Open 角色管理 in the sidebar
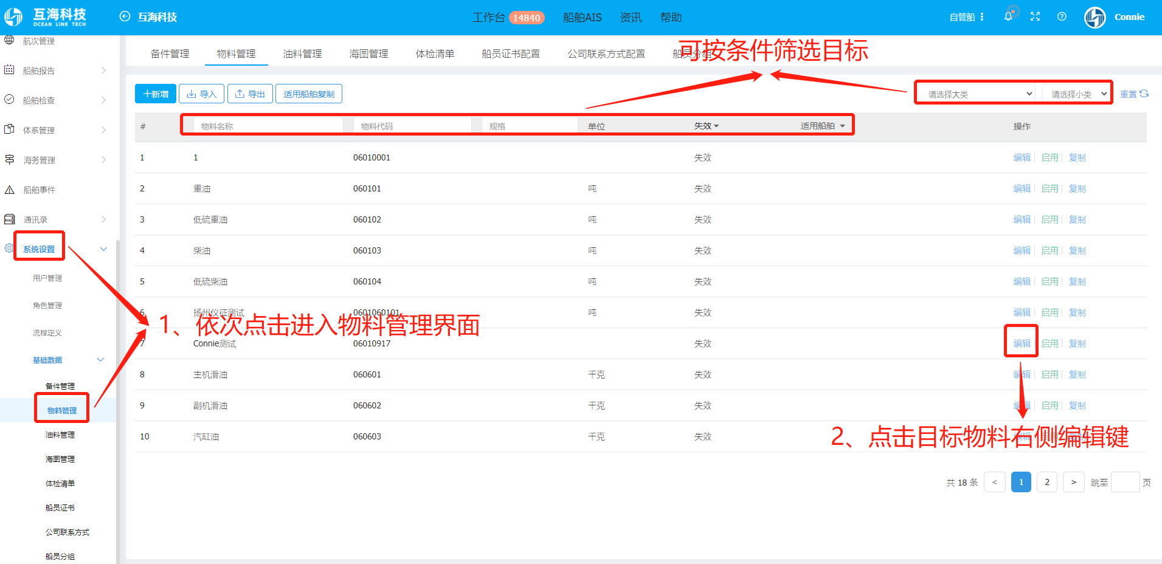The height and width of the screenshot is (564, 1162). [47, 305]
